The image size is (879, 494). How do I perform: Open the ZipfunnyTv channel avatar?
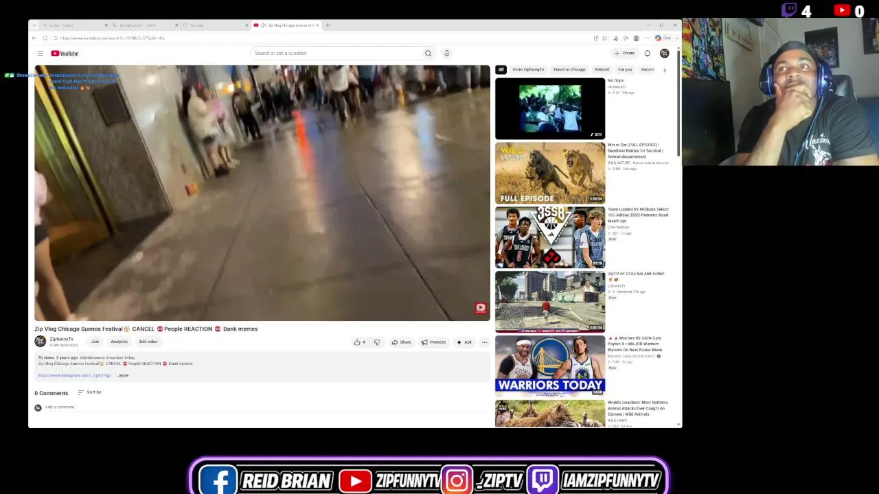41,341
